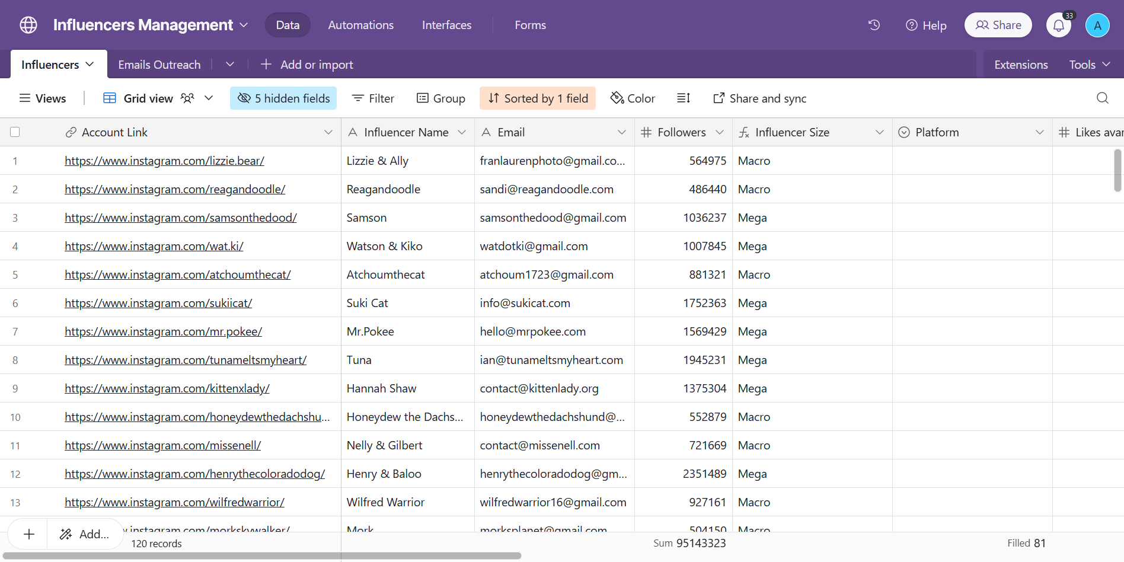The height and width of the screenshot is (562, 1124).
Task: Select Mr.Pokee influencer name cell
Action: pos(408,331)
